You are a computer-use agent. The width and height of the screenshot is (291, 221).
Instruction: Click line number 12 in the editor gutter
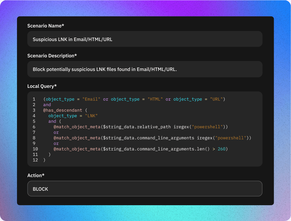[35, 160]
